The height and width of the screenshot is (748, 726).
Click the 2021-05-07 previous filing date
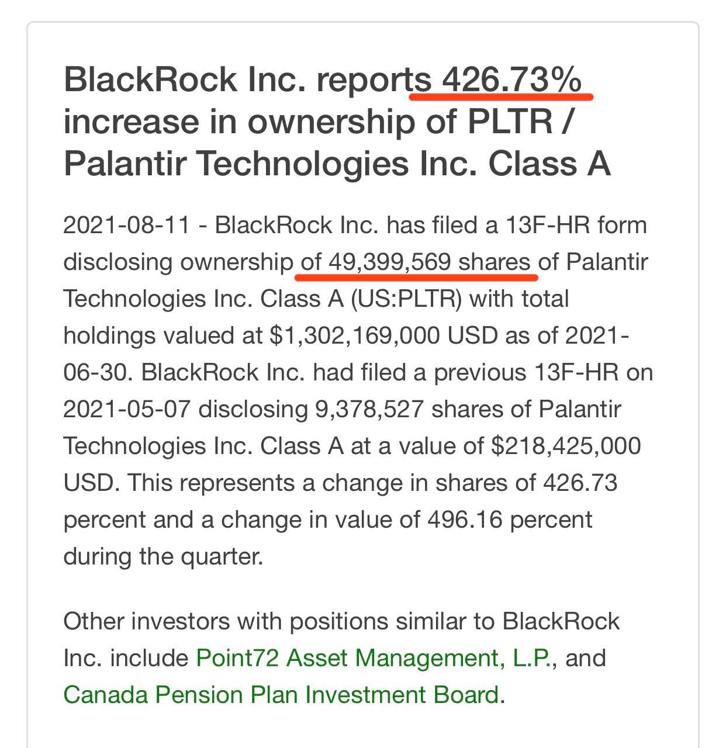127,409
